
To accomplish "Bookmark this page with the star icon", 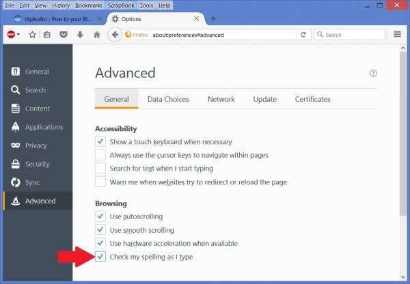I will [x=32, y=35].
